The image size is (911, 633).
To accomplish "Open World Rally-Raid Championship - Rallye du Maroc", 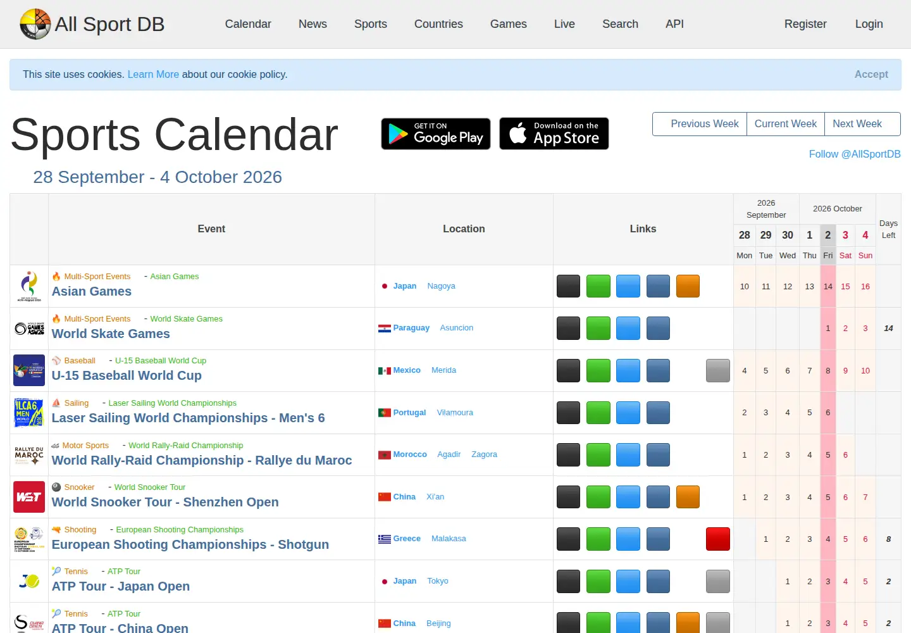I will click(x=202, y=460).
